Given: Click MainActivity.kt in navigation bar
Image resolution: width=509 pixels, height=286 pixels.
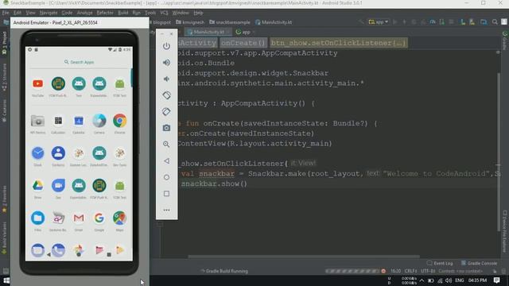Looking at the screenshot, I should pos(274,22).
